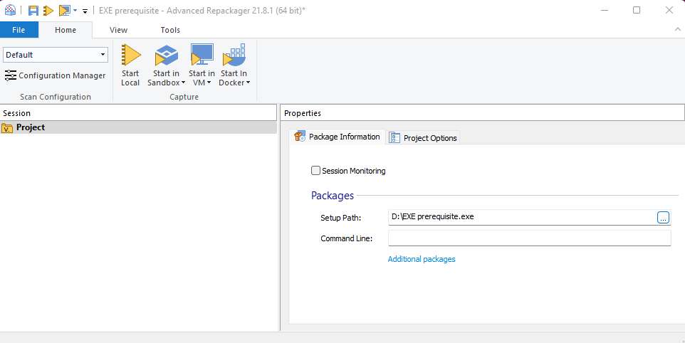Maximize the Advanced Repackager window
The image size is (685, 343).
[637, 10]
